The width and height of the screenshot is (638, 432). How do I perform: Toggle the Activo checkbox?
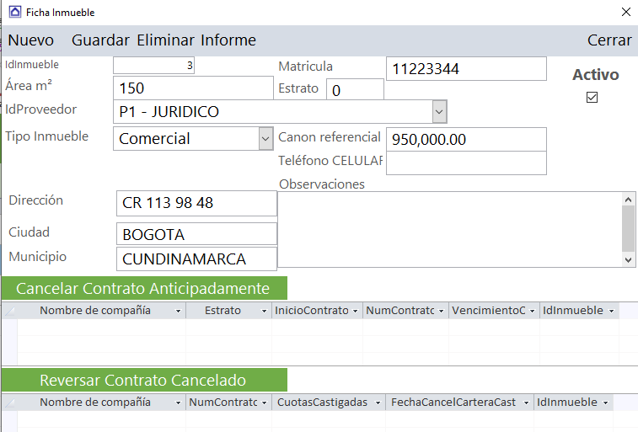pos(592,98)
